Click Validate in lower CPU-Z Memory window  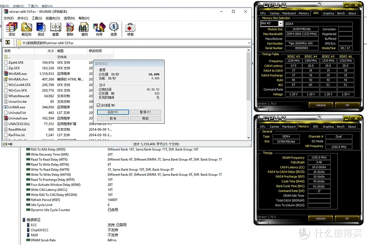[x=320, y=218]
